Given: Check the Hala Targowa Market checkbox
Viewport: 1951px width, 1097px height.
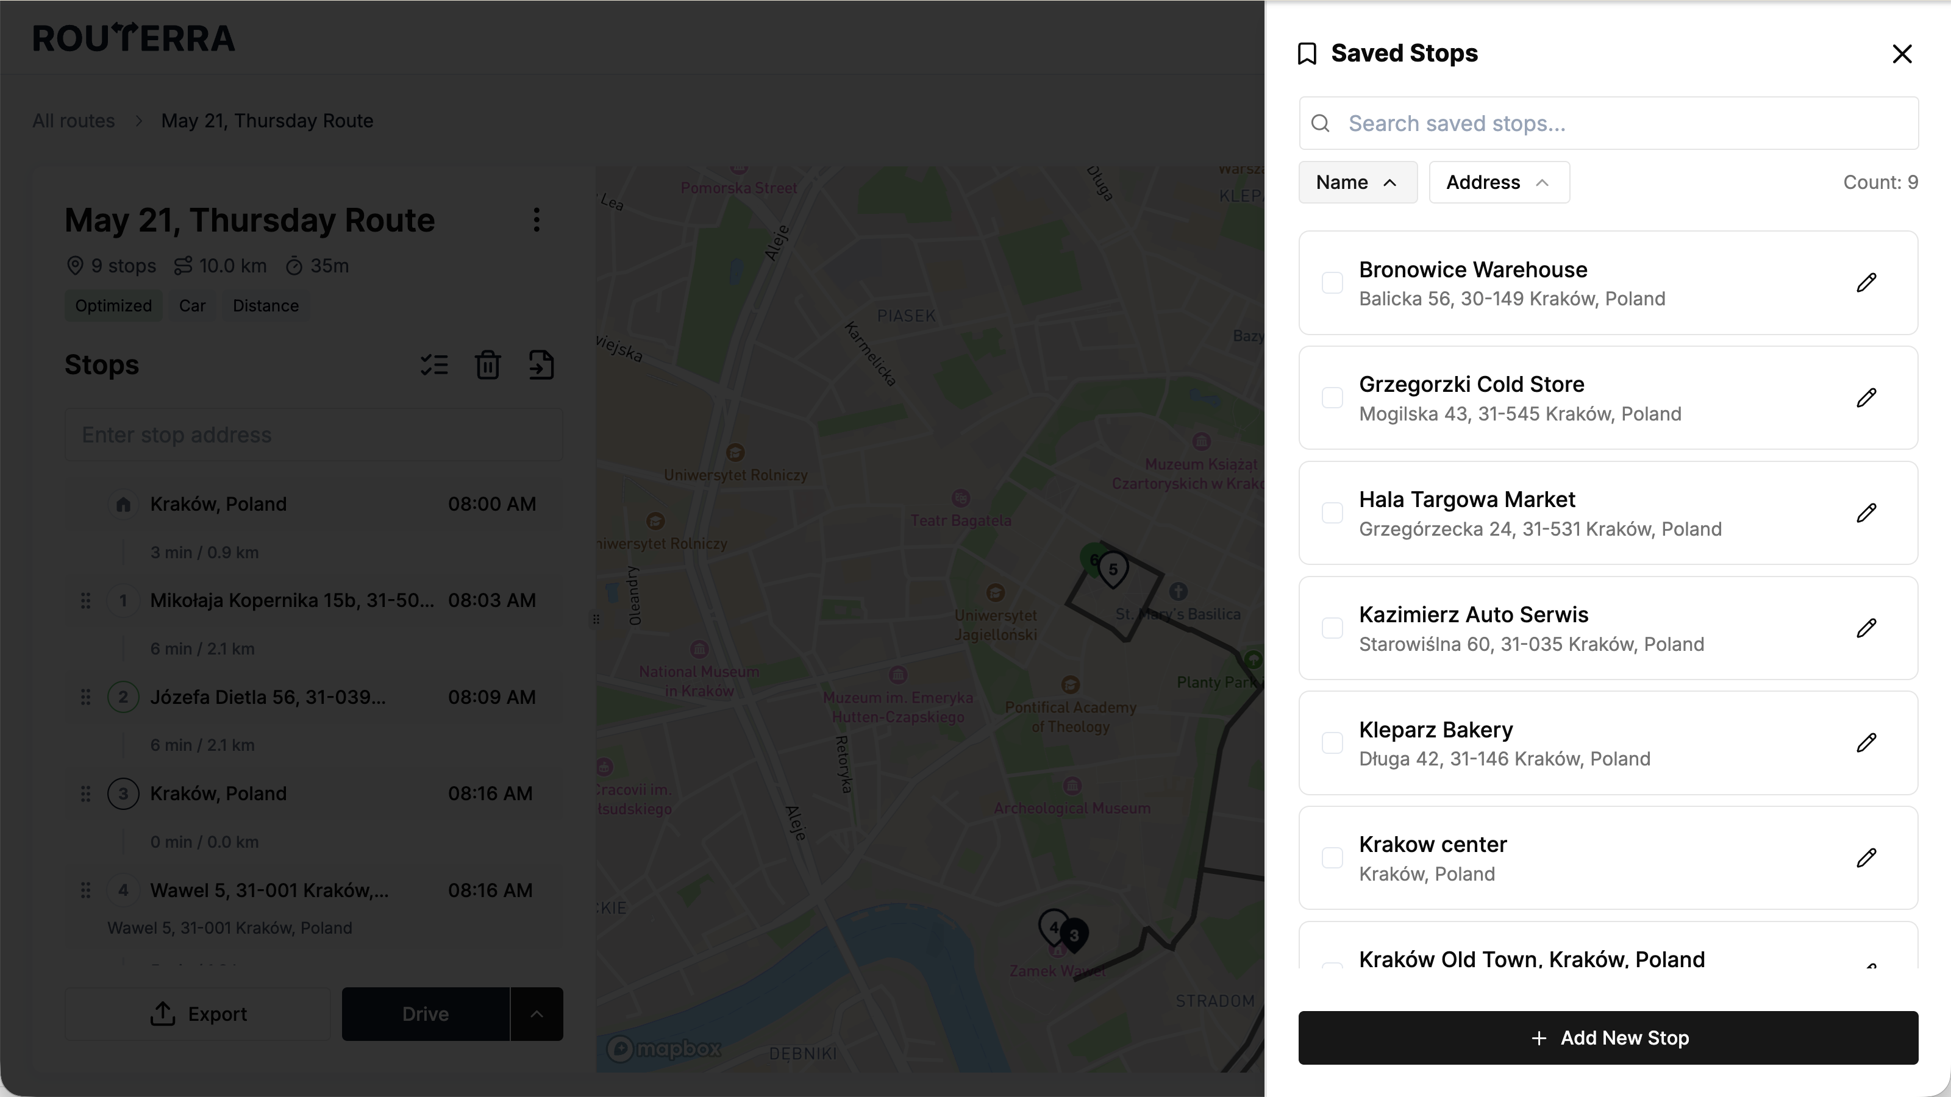Looking at the screenshot, I should 1332,513.
